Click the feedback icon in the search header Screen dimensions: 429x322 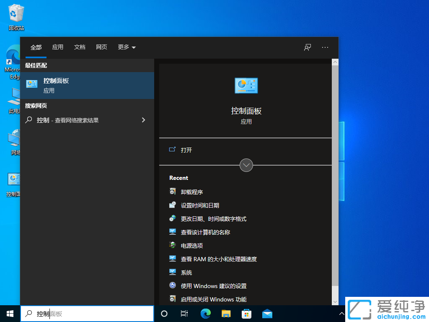tap(307, 47)
